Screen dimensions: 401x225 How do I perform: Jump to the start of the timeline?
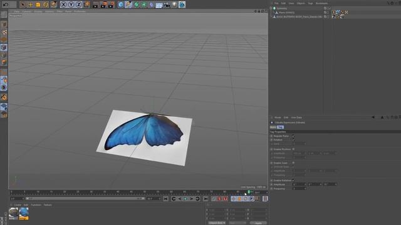(x=165, y=199)
